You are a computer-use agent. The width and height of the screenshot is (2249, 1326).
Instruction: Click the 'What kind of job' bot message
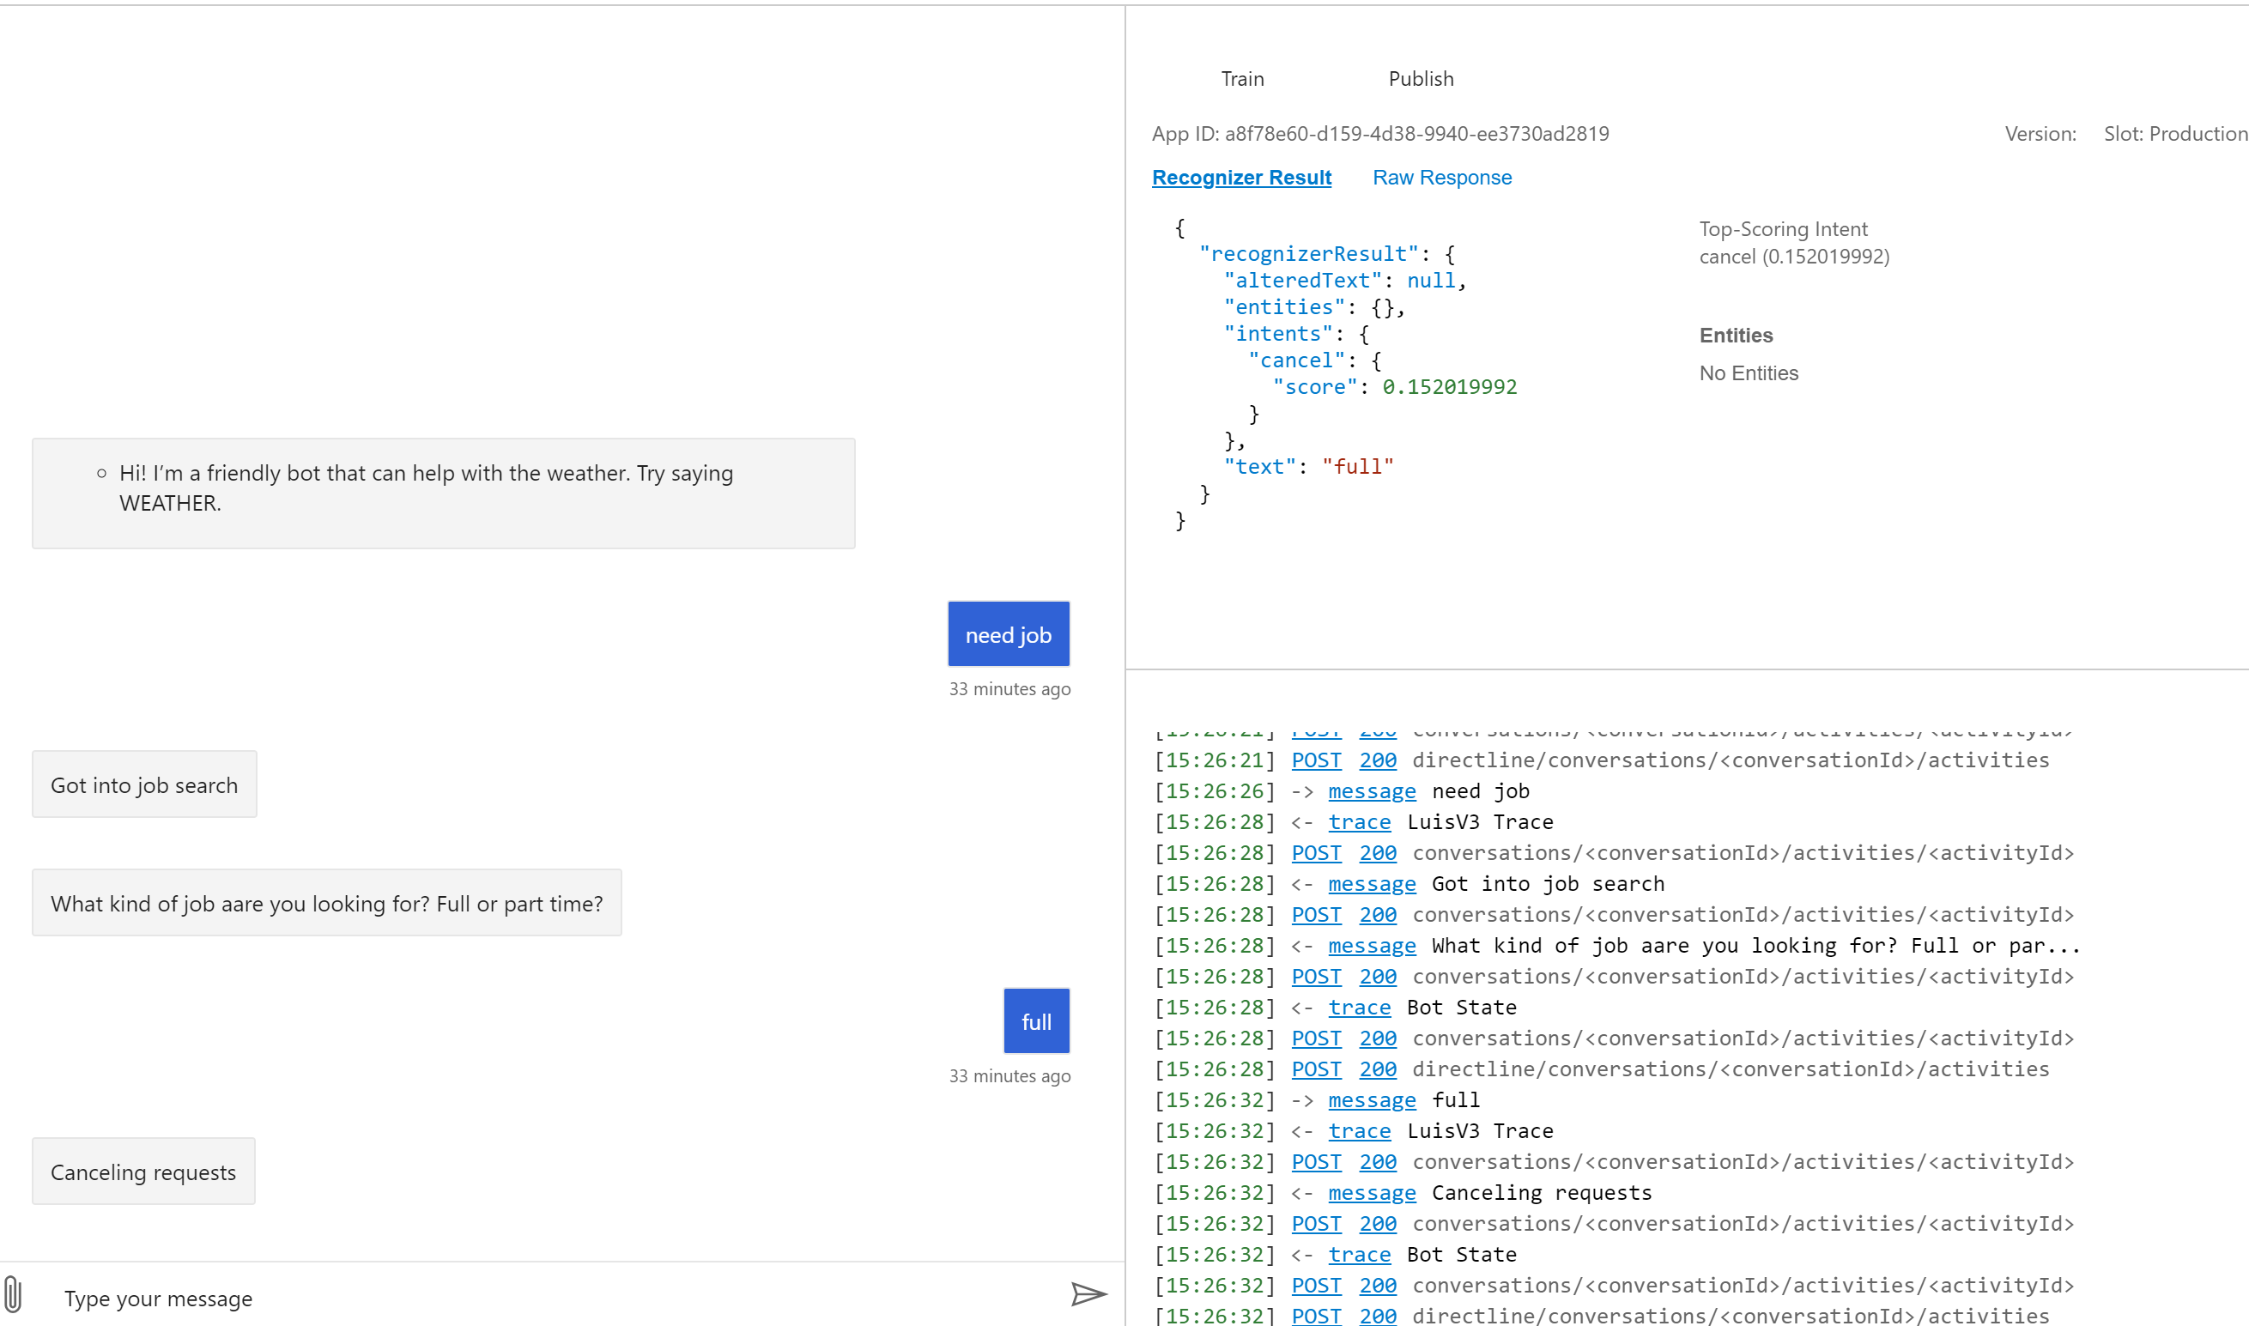point(326,904)
